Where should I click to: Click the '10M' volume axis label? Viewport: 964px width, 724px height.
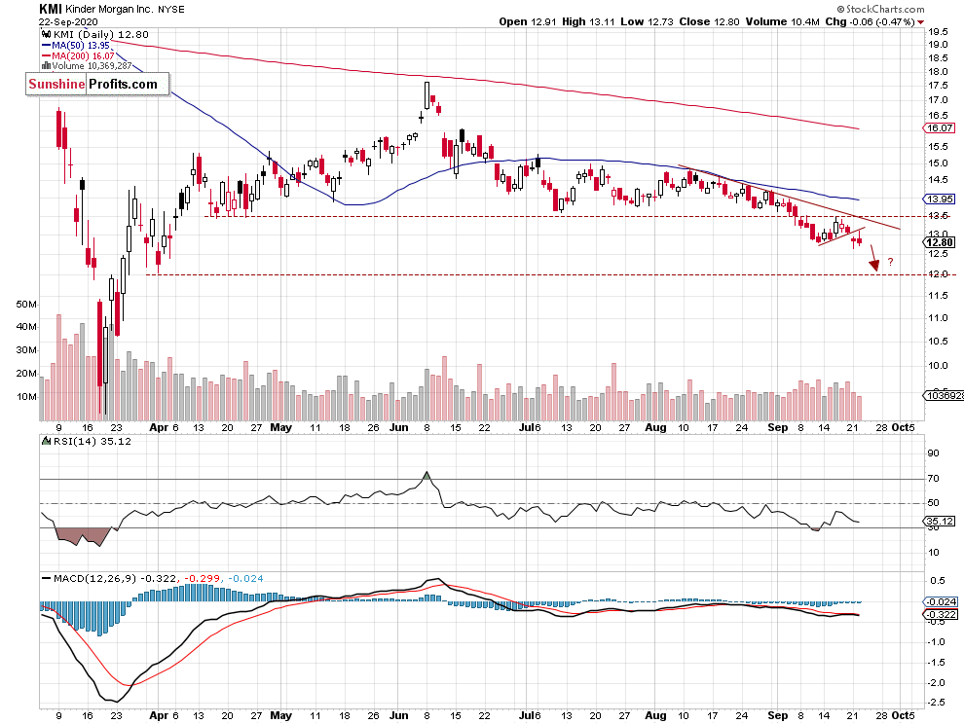[26, 396]
